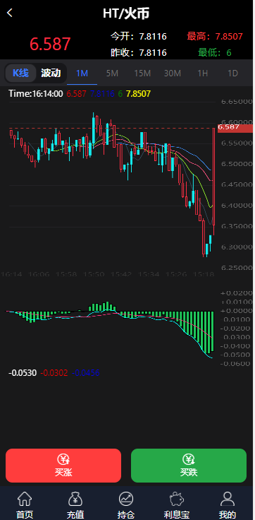Screen dimensions: 255x520
Task: Open the 充值 recharge money bag icon
Action: click(x=75, y=499)
